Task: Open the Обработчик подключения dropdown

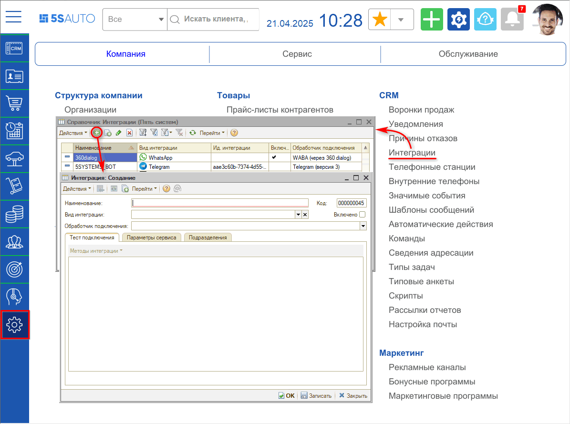Action: [x=363, y=225]
